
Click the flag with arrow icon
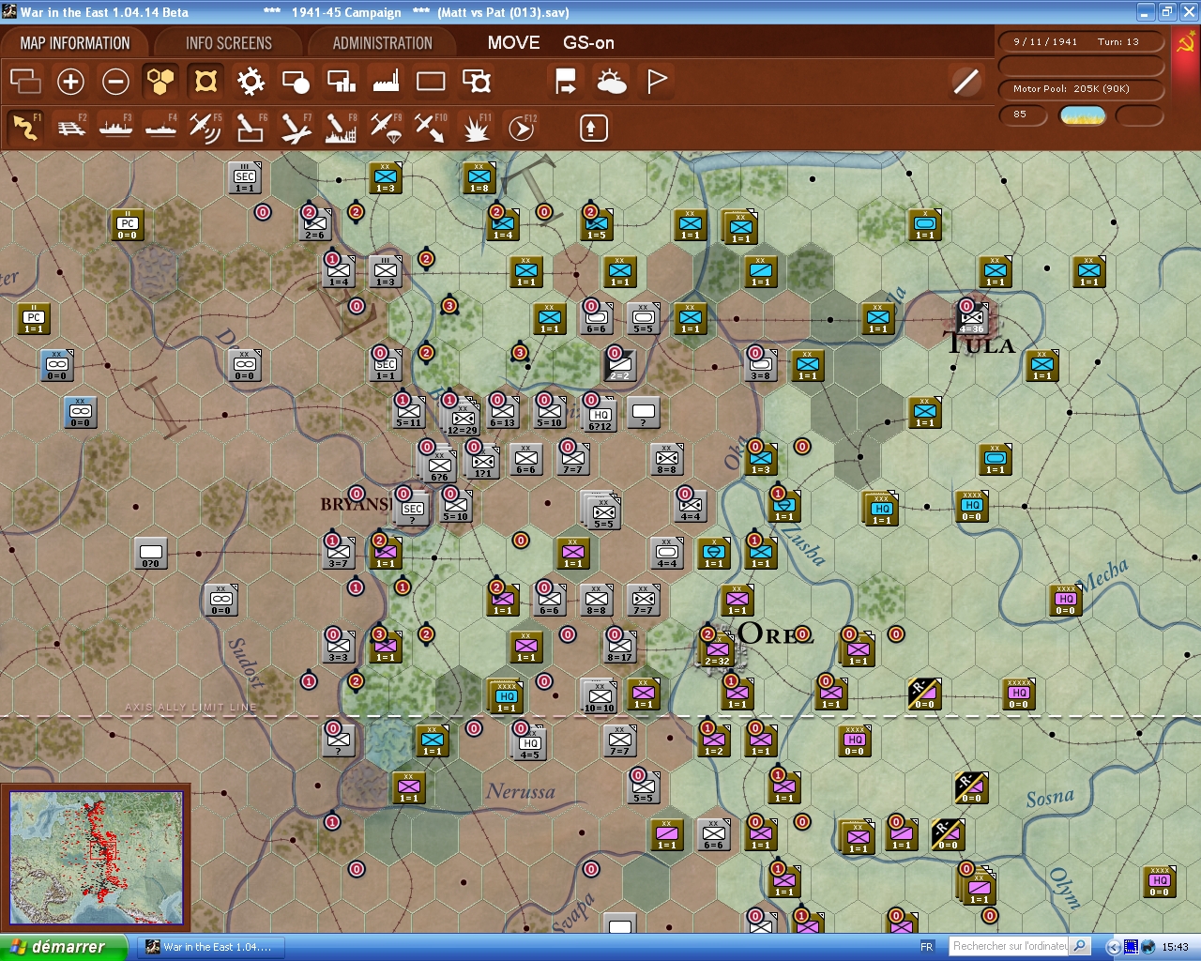566,82
